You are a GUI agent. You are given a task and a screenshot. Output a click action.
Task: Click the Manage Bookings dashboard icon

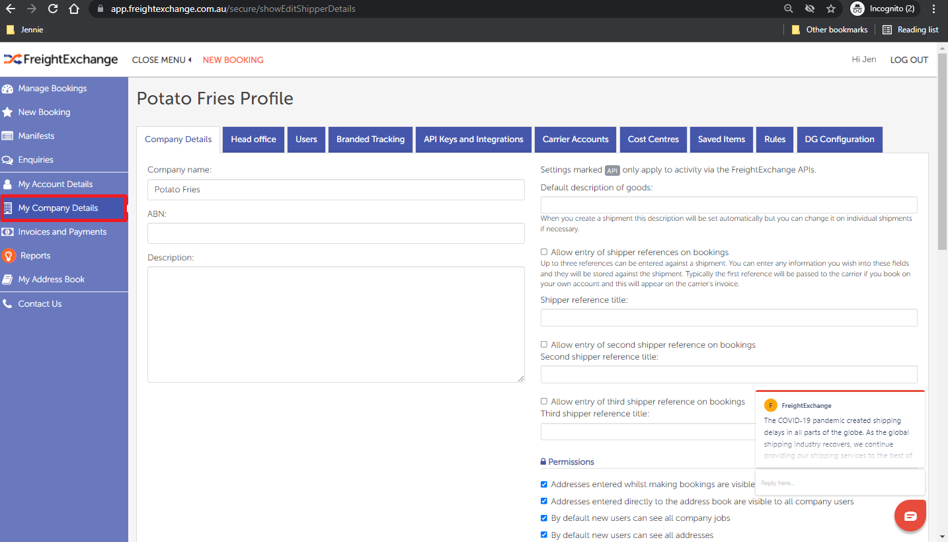coord(8,89)
